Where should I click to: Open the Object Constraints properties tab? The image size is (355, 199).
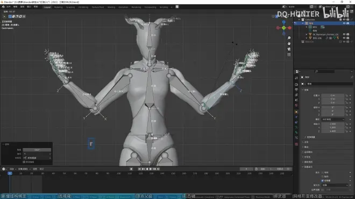pyautogui.click(x=296, y=122)
